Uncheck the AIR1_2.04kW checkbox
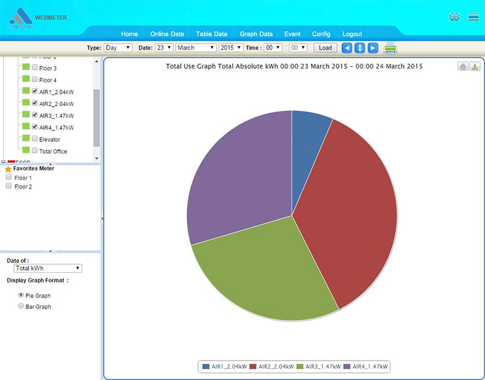The image size is (485, 380). [x=35, y=91]
